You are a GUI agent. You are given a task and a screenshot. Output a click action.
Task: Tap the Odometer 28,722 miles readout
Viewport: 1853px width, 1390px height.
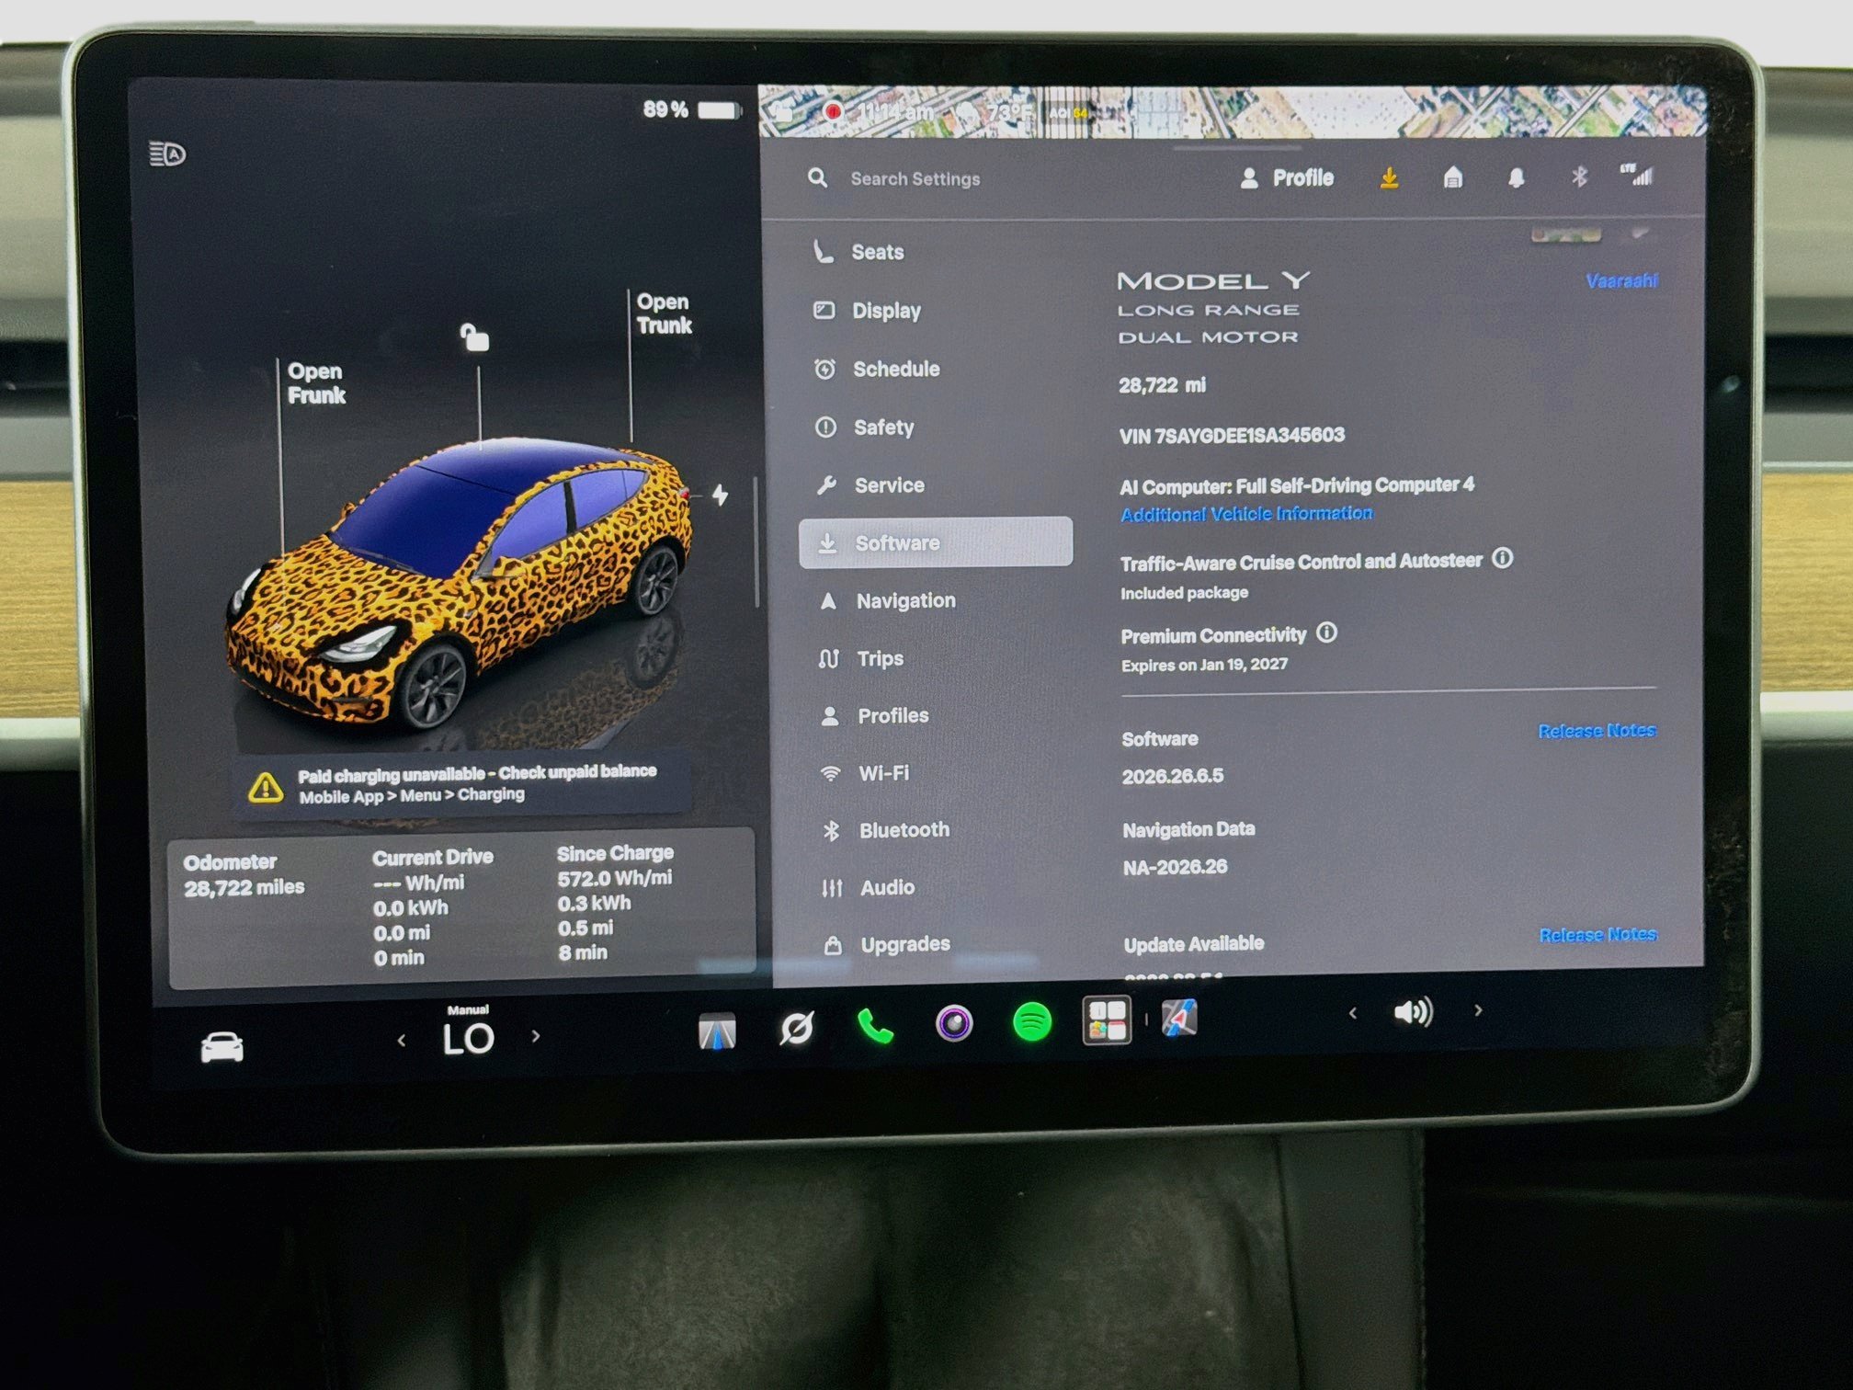pyautogui.click(x=244, y=874)
